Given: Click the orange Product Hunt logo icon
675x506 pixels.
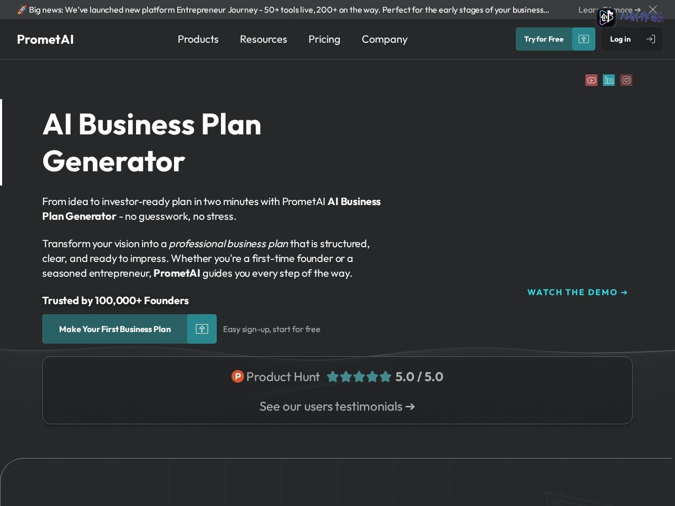Looking at the screenshot, I should tap(237, 376).
